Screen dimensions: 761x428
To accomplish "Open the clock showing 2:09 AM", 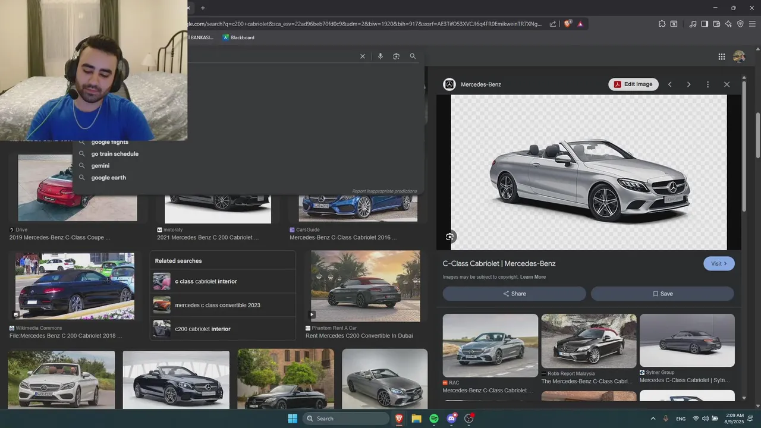I will [735, 418].
